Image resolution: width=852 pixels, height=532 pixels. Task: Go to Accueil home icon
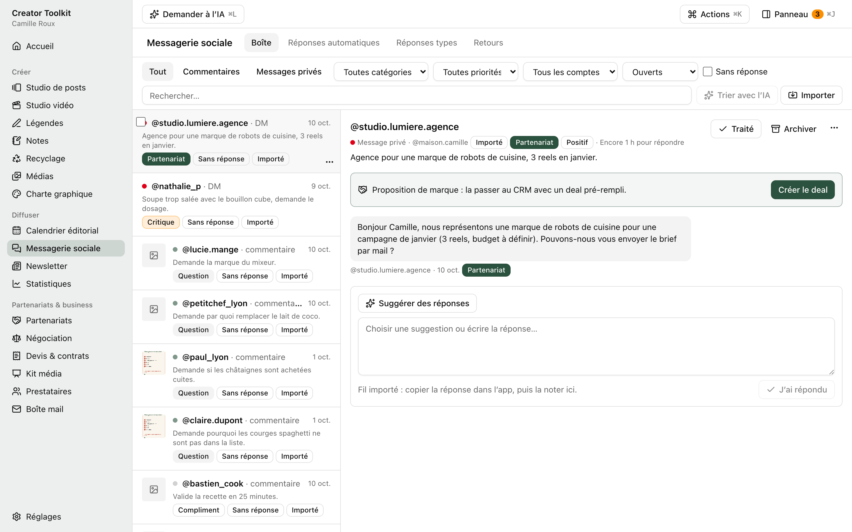pyautogui.click(x=17, y=46)
